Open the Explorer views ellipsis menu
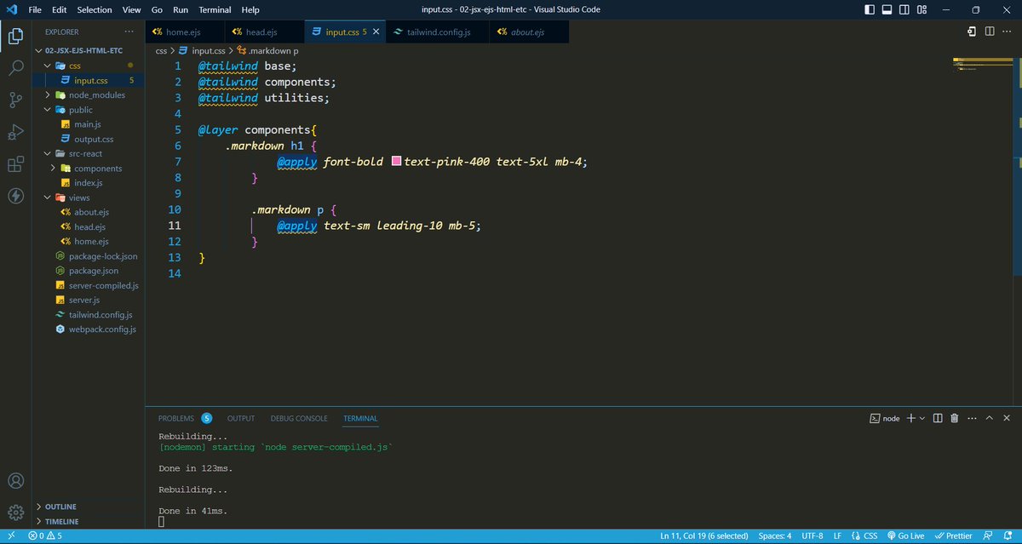Screen dimensions: 1022x544 pos(131,31)
